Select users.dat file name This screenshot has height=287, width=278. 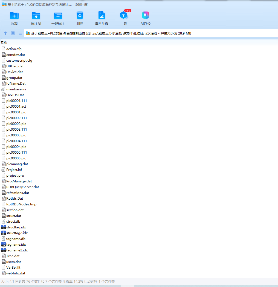pyautogui.click(x=14, y=262)
